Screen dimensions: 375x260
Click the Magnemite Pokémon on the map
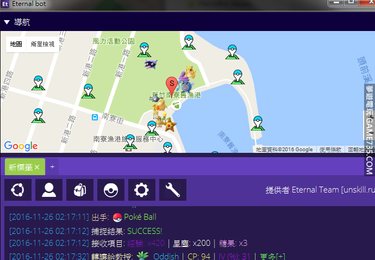tap(155, 99)
